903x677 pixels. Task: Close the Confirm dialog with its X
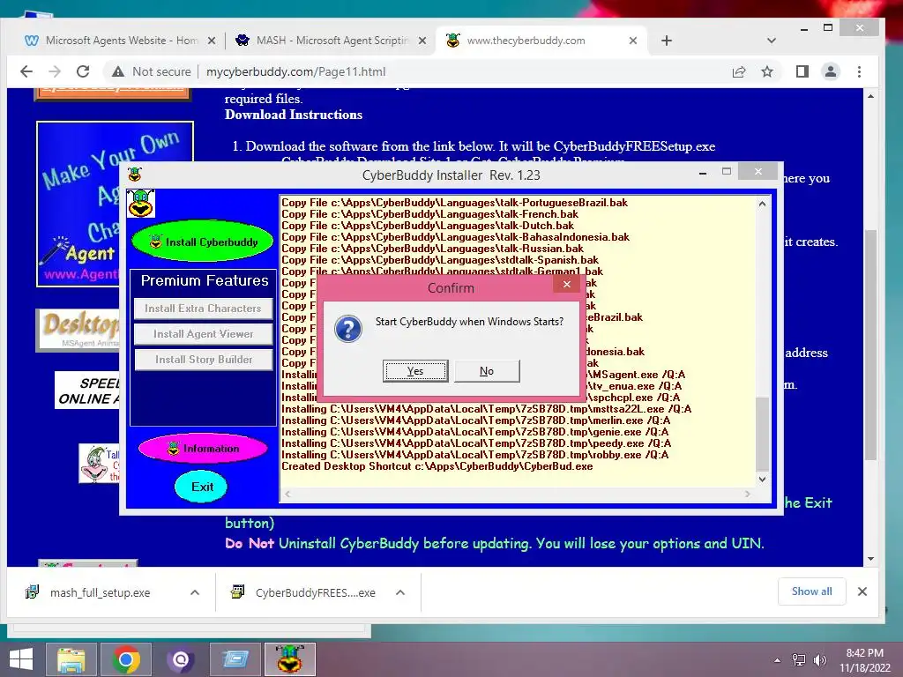(x=567, y=285)
